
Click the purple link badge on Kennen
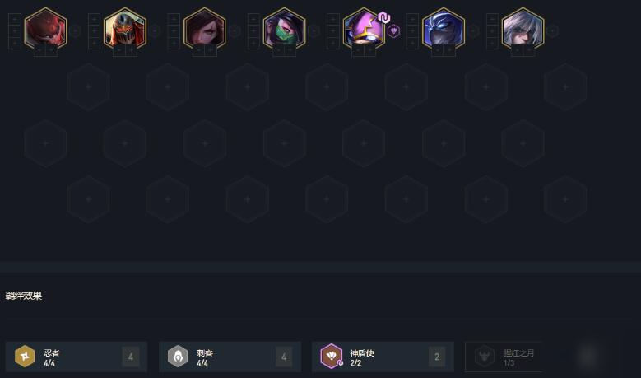[x=384, y=17]
